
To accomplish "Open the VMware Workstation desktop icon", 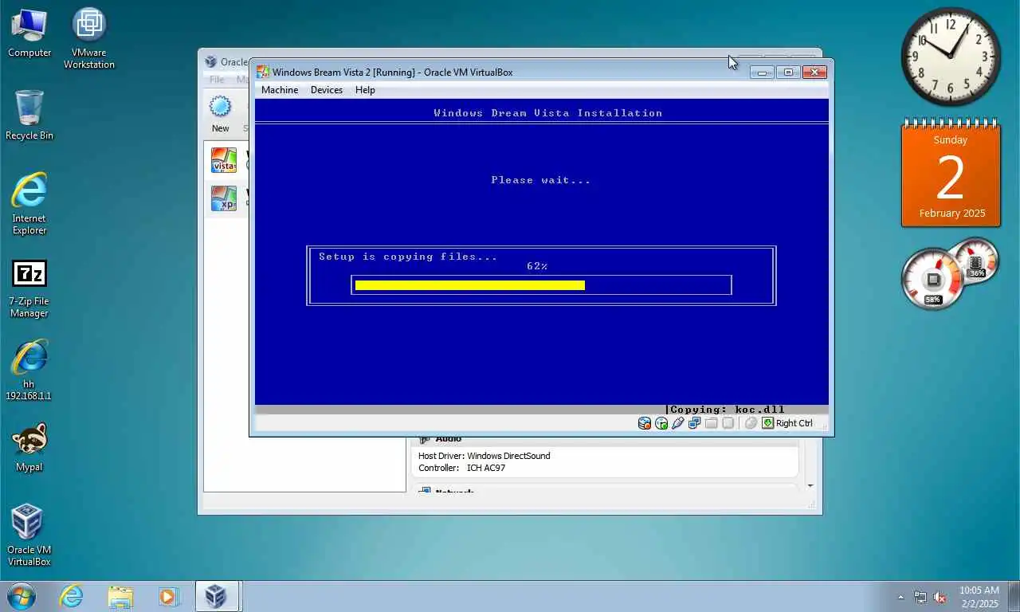I will click(89, 38).
